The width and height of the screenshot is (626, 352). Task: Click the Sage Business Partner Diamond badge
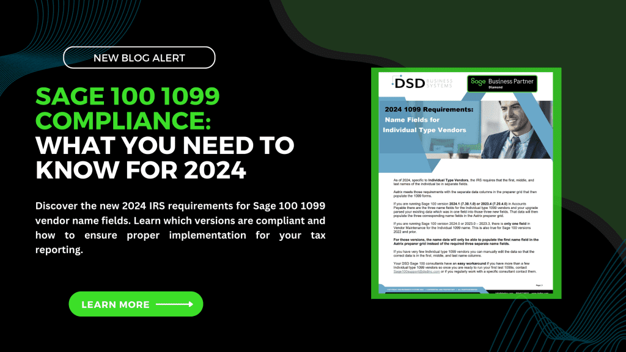coord(502,83)
